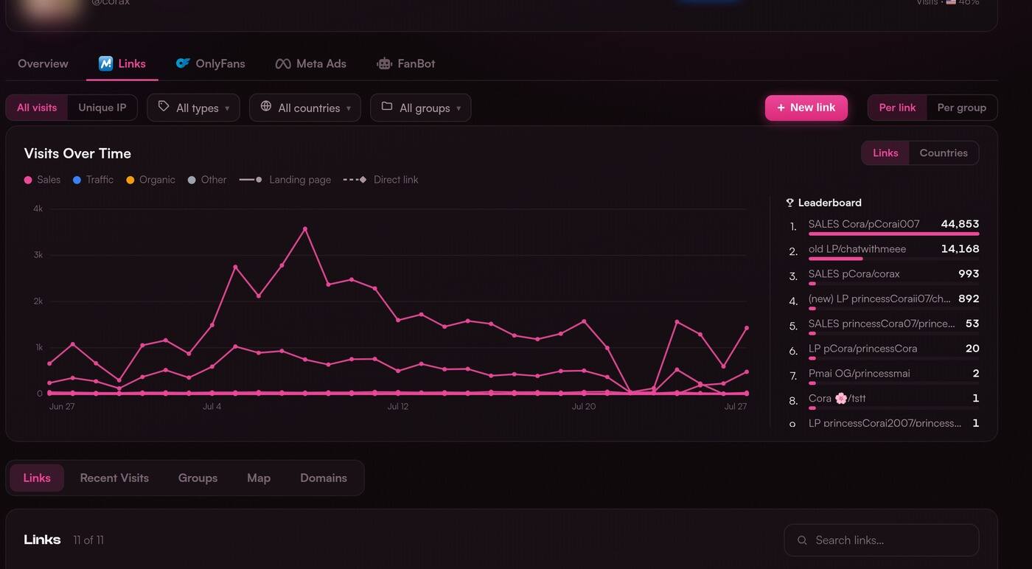Select the All visits toggle
The width and height of the screenshot is (1032, 569).
point(37,108)
